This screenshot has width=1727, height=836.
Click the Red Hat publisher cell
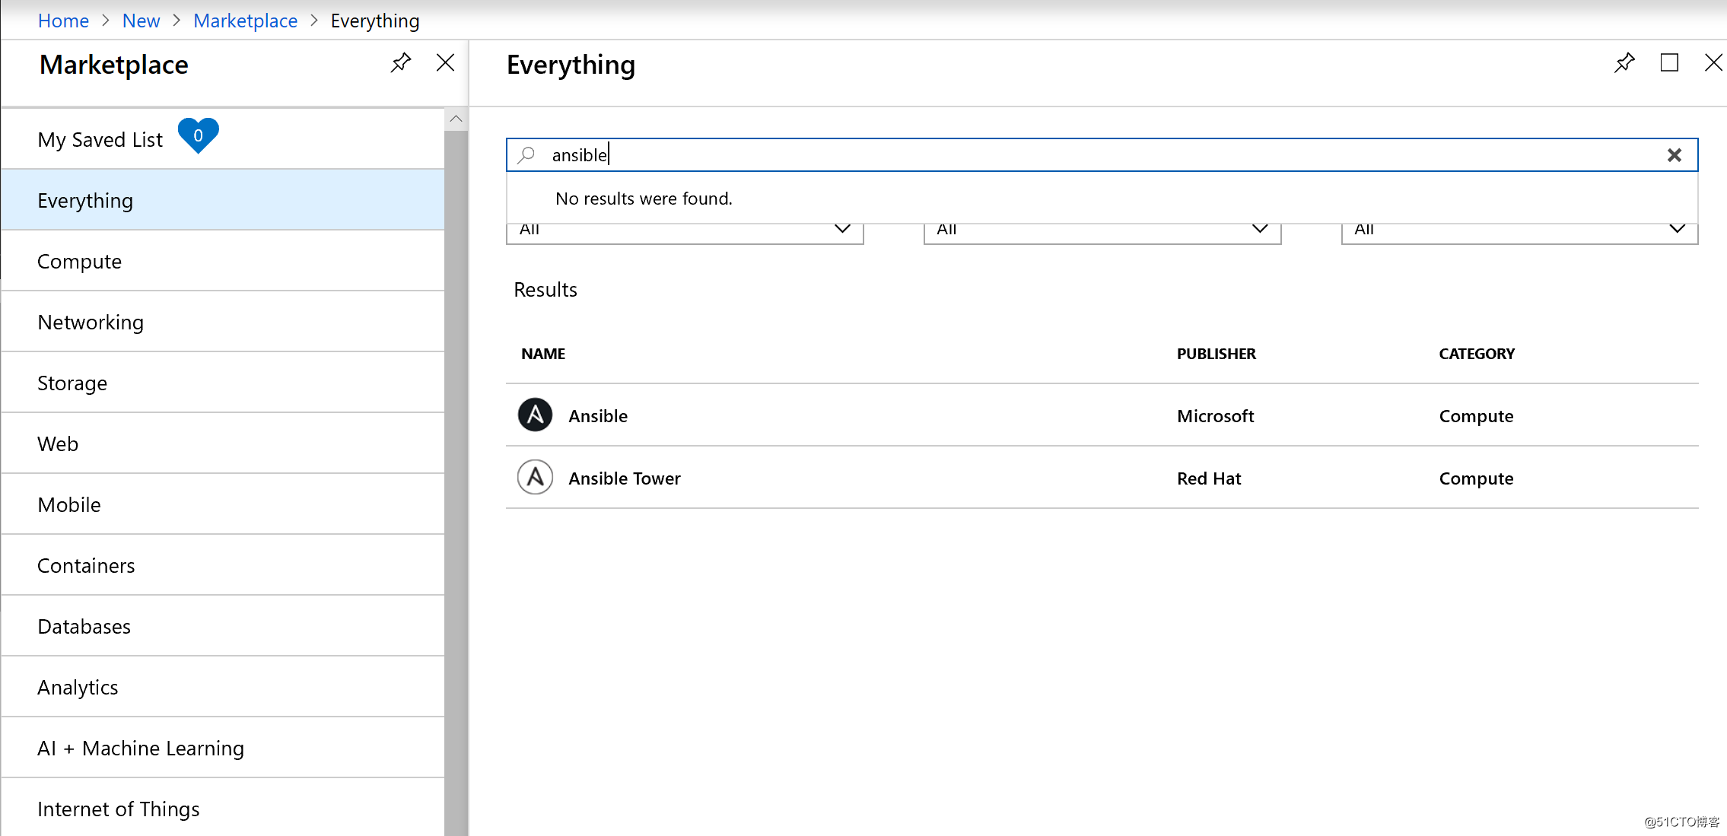point(1209,478)
